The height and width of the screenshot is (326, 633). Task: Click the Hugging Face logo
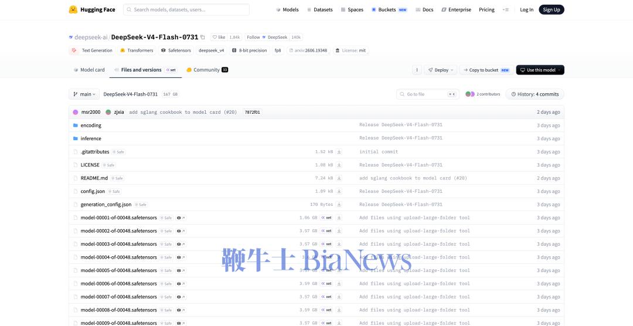coord(91,10)
